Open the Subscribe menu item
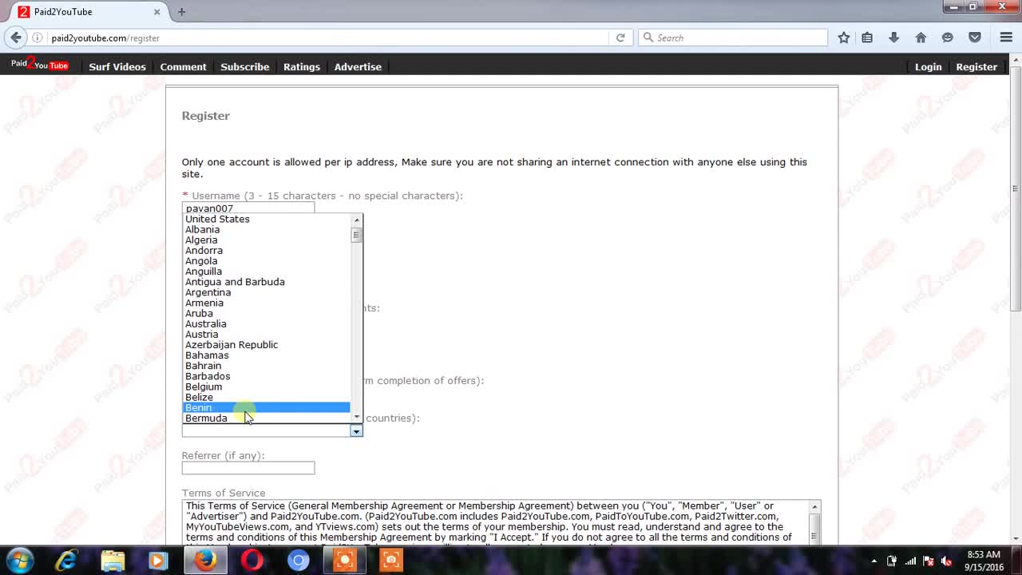The image size is (1022, 575). 244,66
